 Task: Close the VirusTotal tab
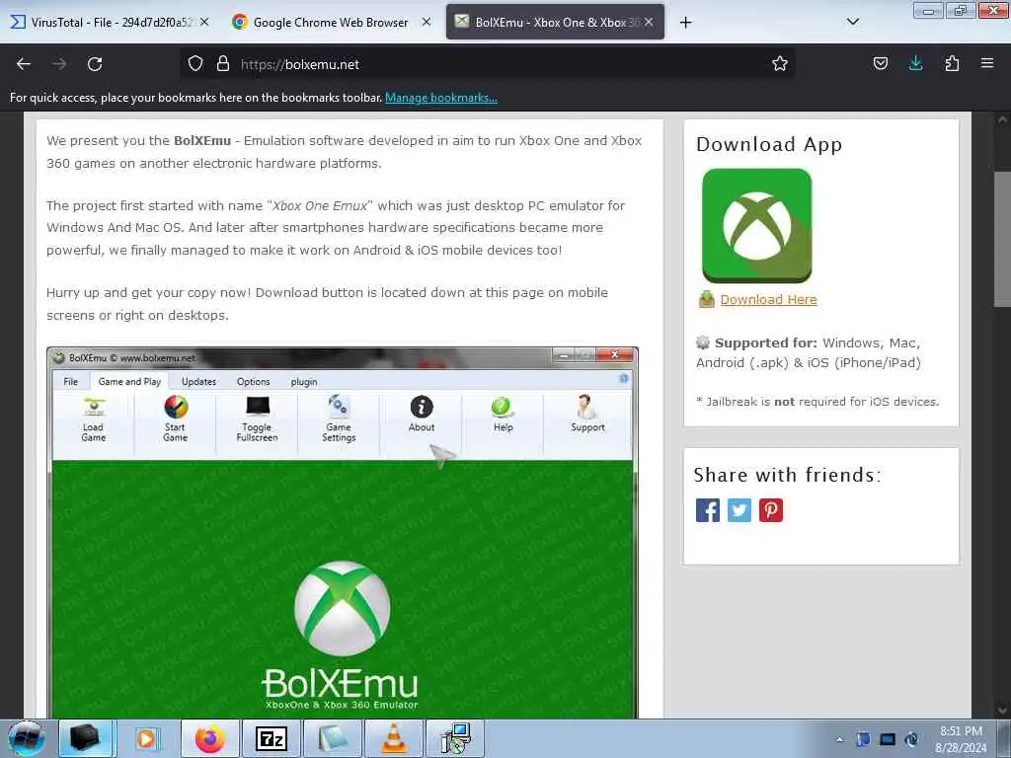pyautogui.click(x=204, y=22)
